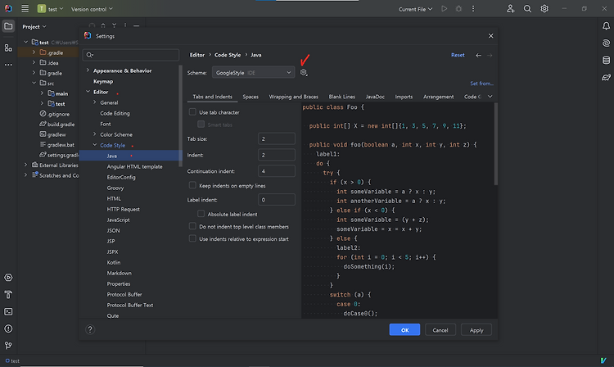Click the Reset link
614x367 pixels.
point(458,55)
